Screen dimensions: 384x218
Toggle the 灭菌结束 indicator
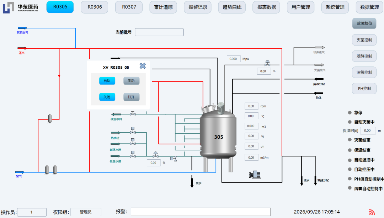(350, 140)
